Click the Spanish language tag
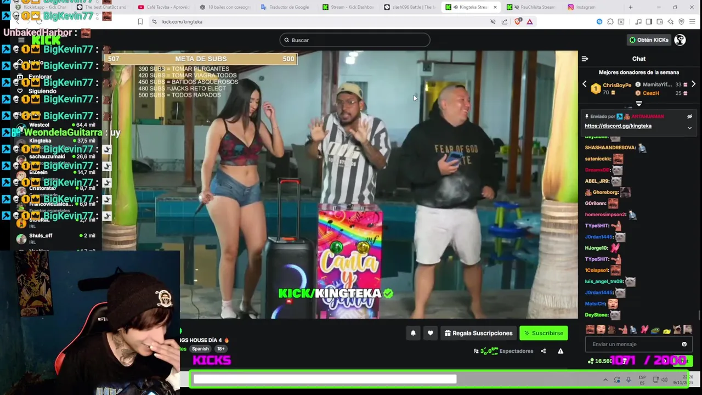 tap(200, 349)
